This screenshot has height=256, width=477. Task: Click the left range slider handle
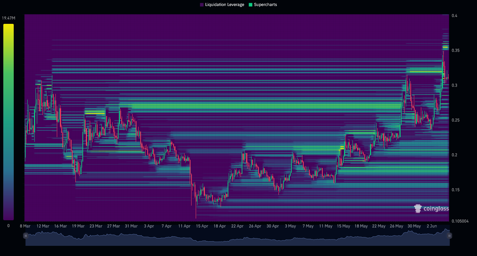pos(26,236)
